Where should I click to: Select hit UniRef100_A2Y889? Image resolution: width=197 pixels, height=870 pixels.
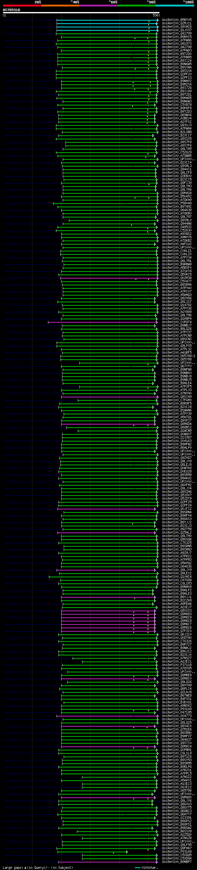[177, 312]
